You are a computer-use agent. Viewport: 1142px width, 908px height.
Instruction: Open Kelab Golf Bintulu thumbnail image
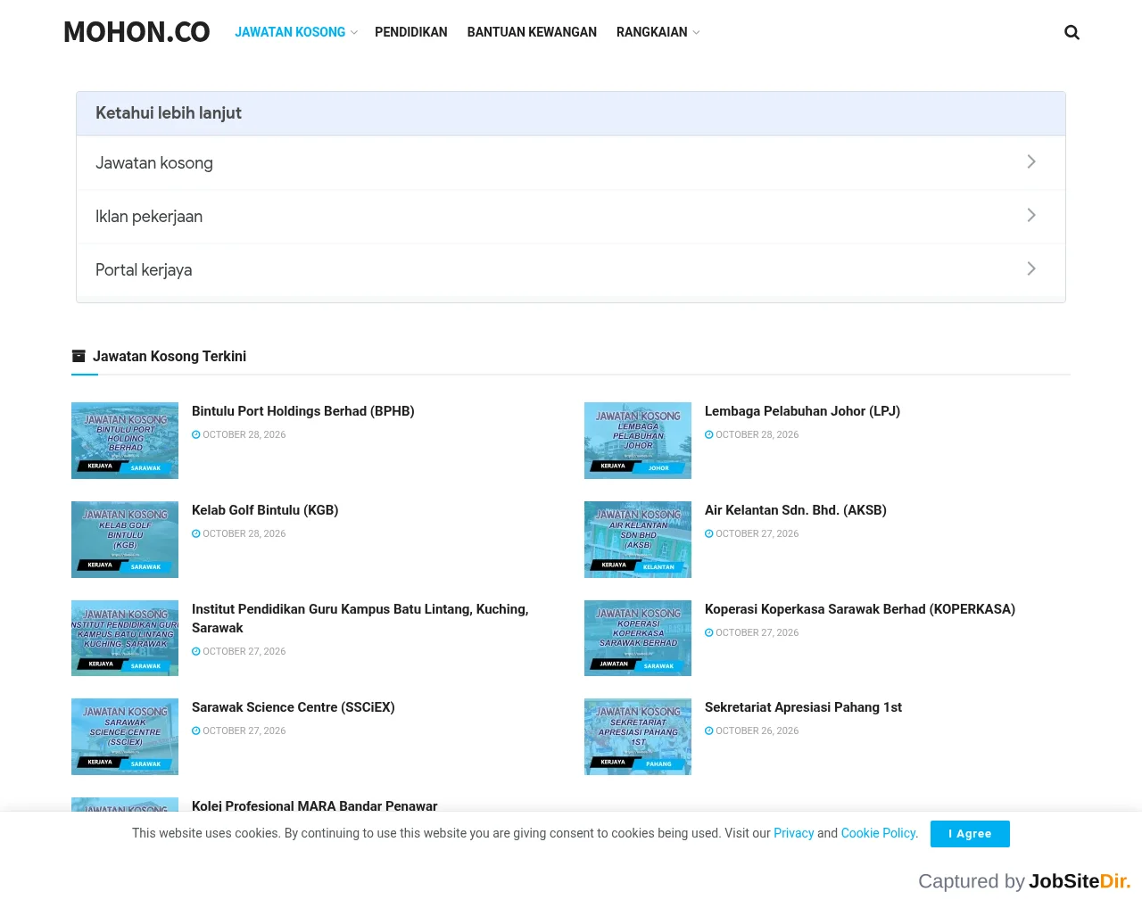point(125,540)
